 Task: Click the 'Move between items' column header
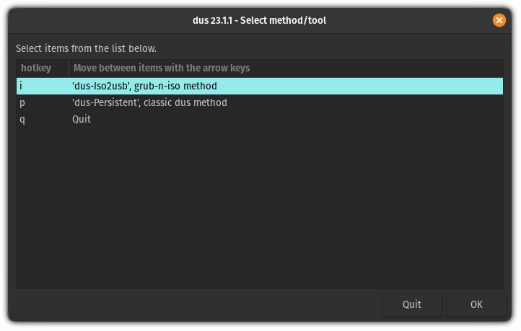tap(161, 68)
